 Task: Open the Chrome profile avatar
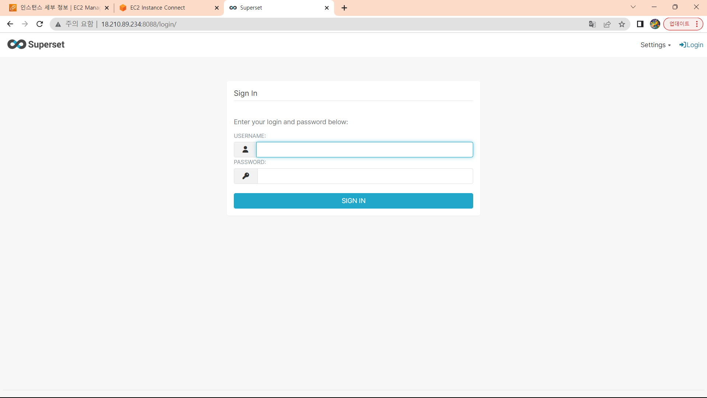655,24
